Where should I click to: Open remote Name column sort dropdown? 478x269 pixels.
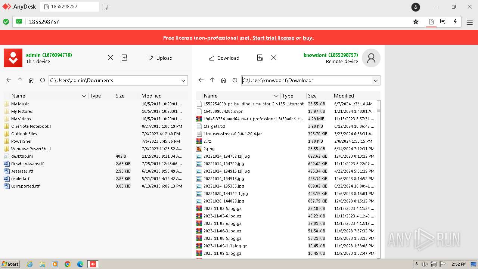(x=276, y=96)
